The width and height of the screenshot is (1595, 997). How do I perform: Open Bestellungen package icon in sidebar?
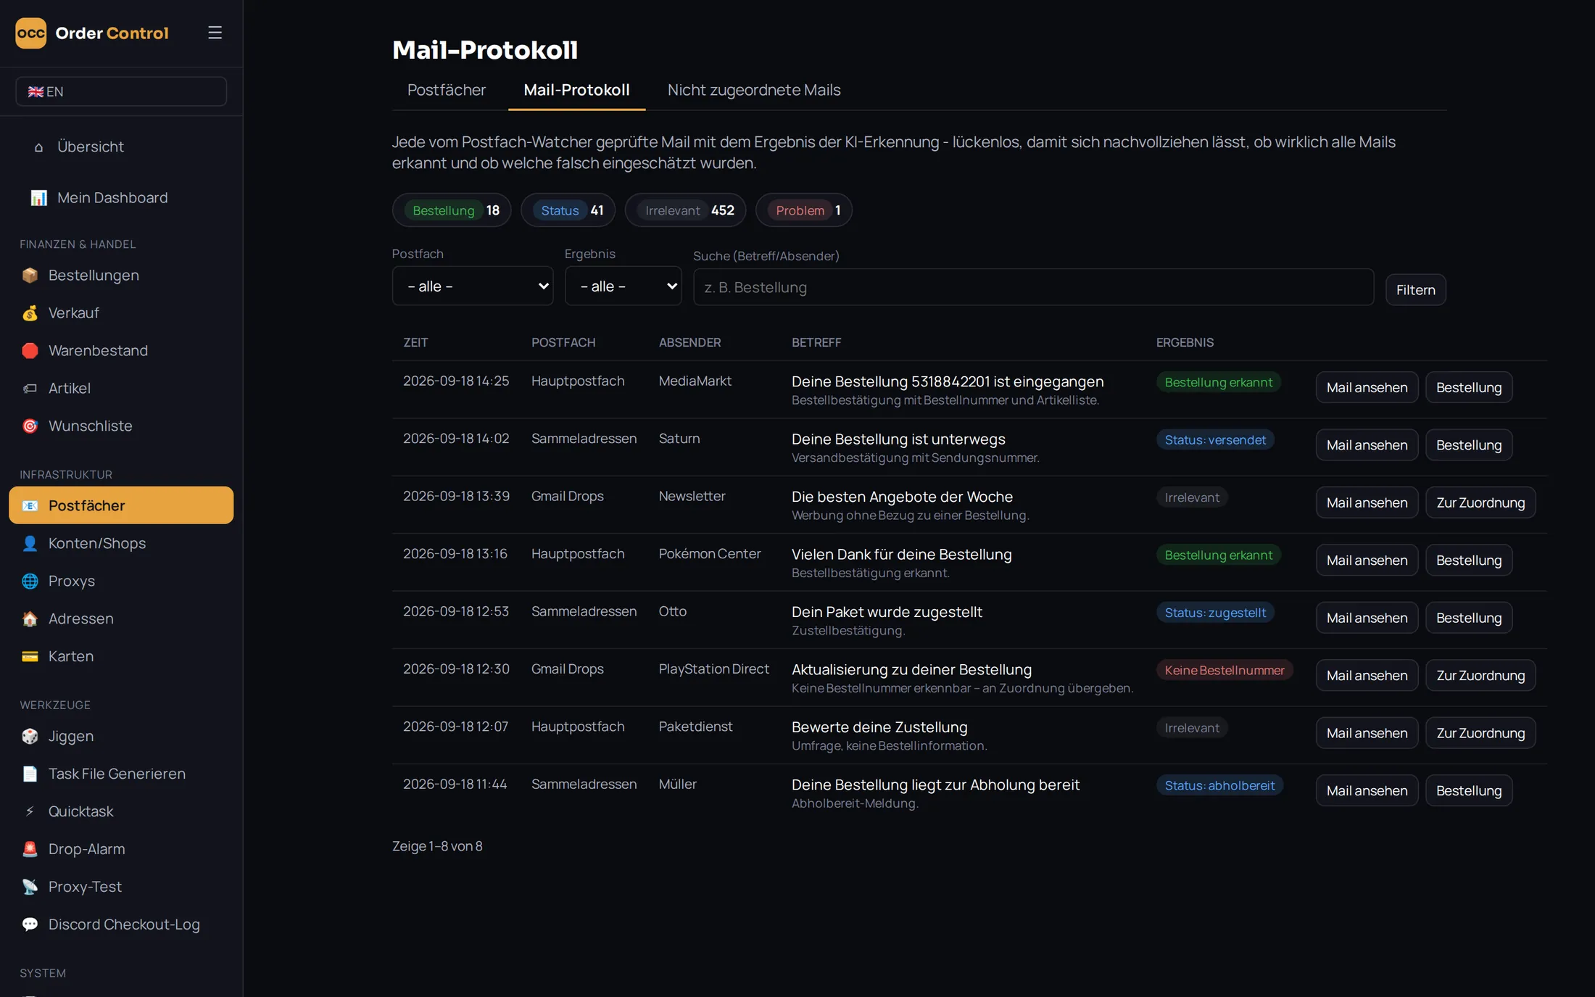tap(30, 276)
